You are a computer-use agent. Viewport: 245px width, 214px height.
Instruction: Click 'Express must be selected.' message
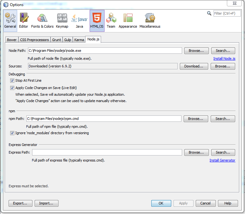(x=29, y=186)
